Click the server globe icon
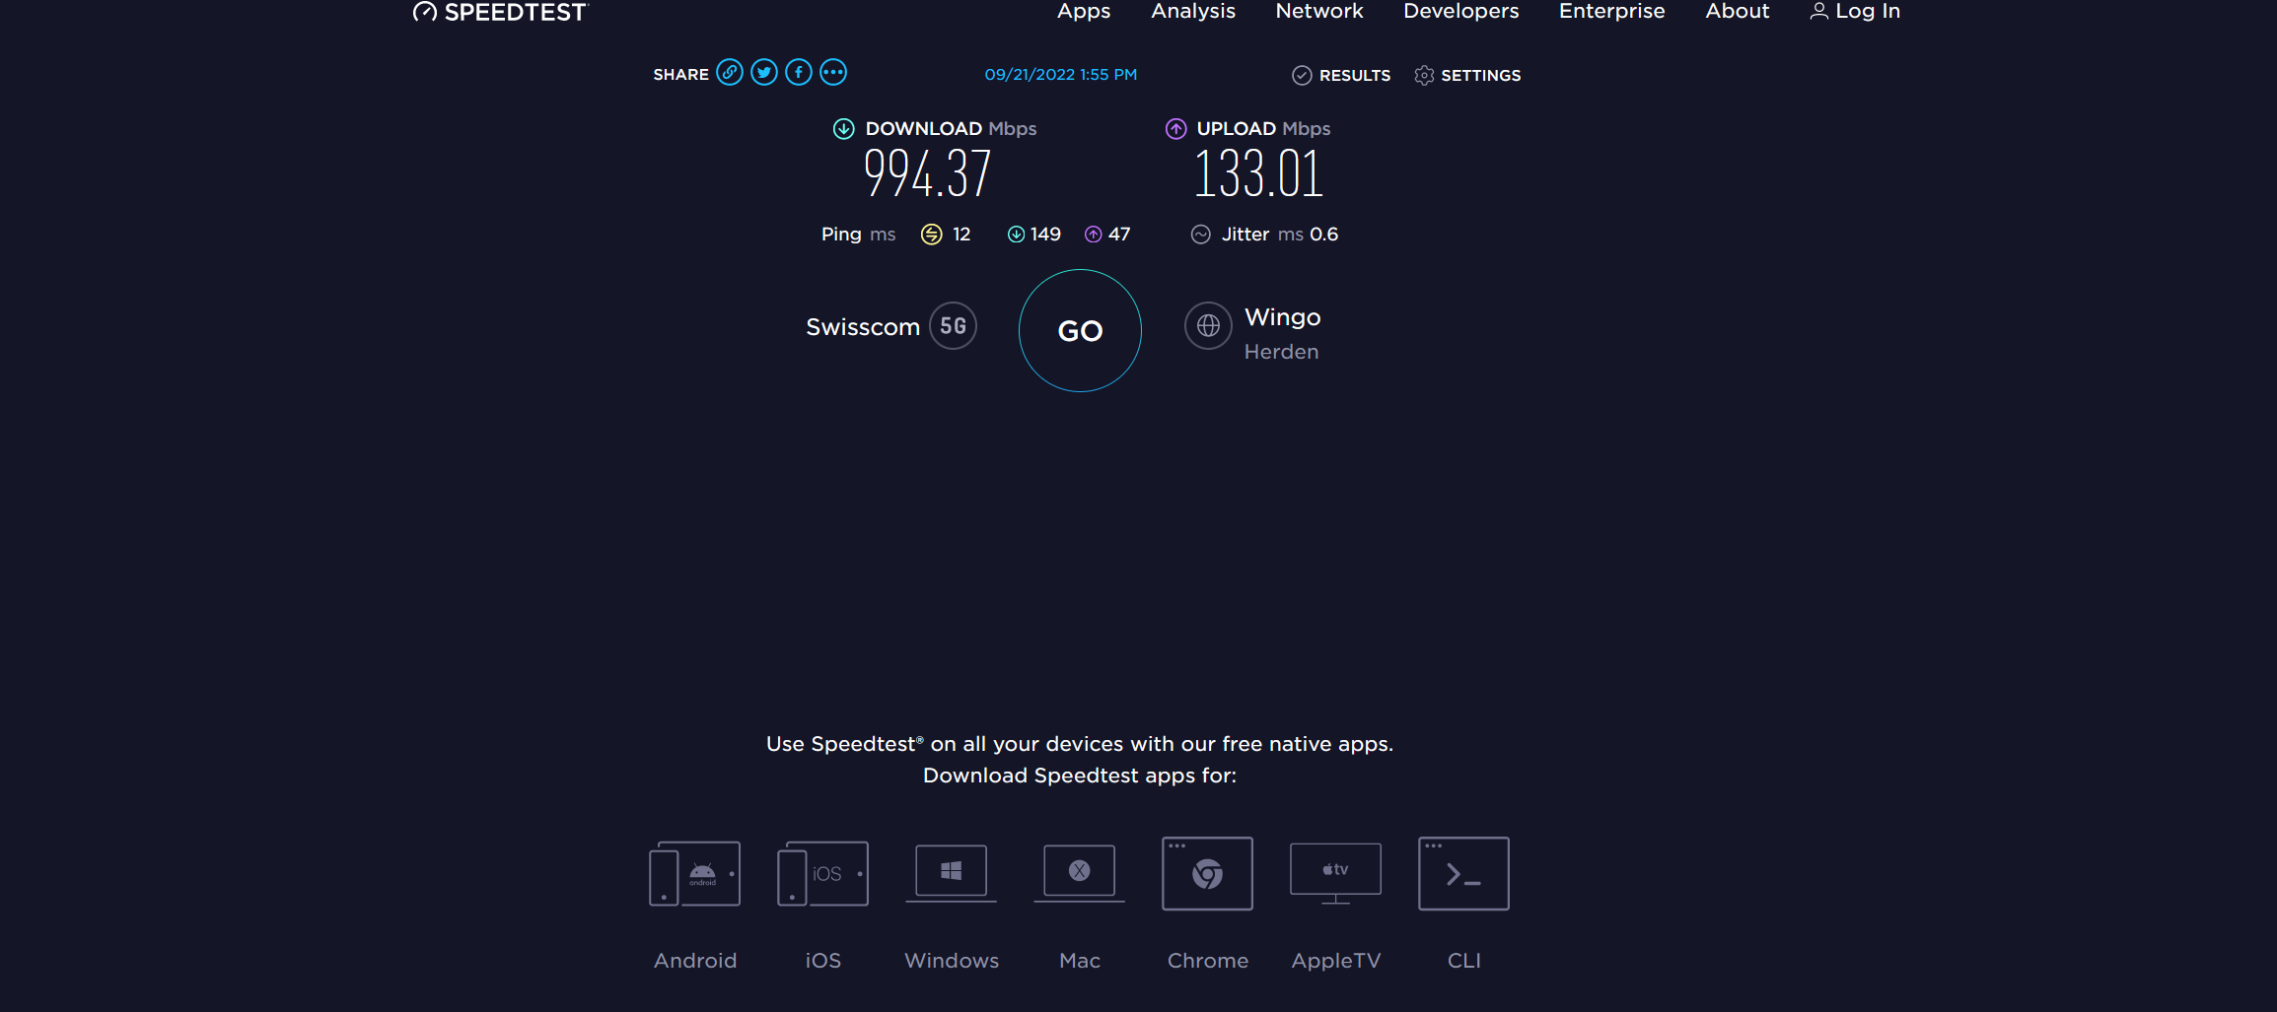This screenshot has height=1012, width=2277. [x=1208, y=326]
